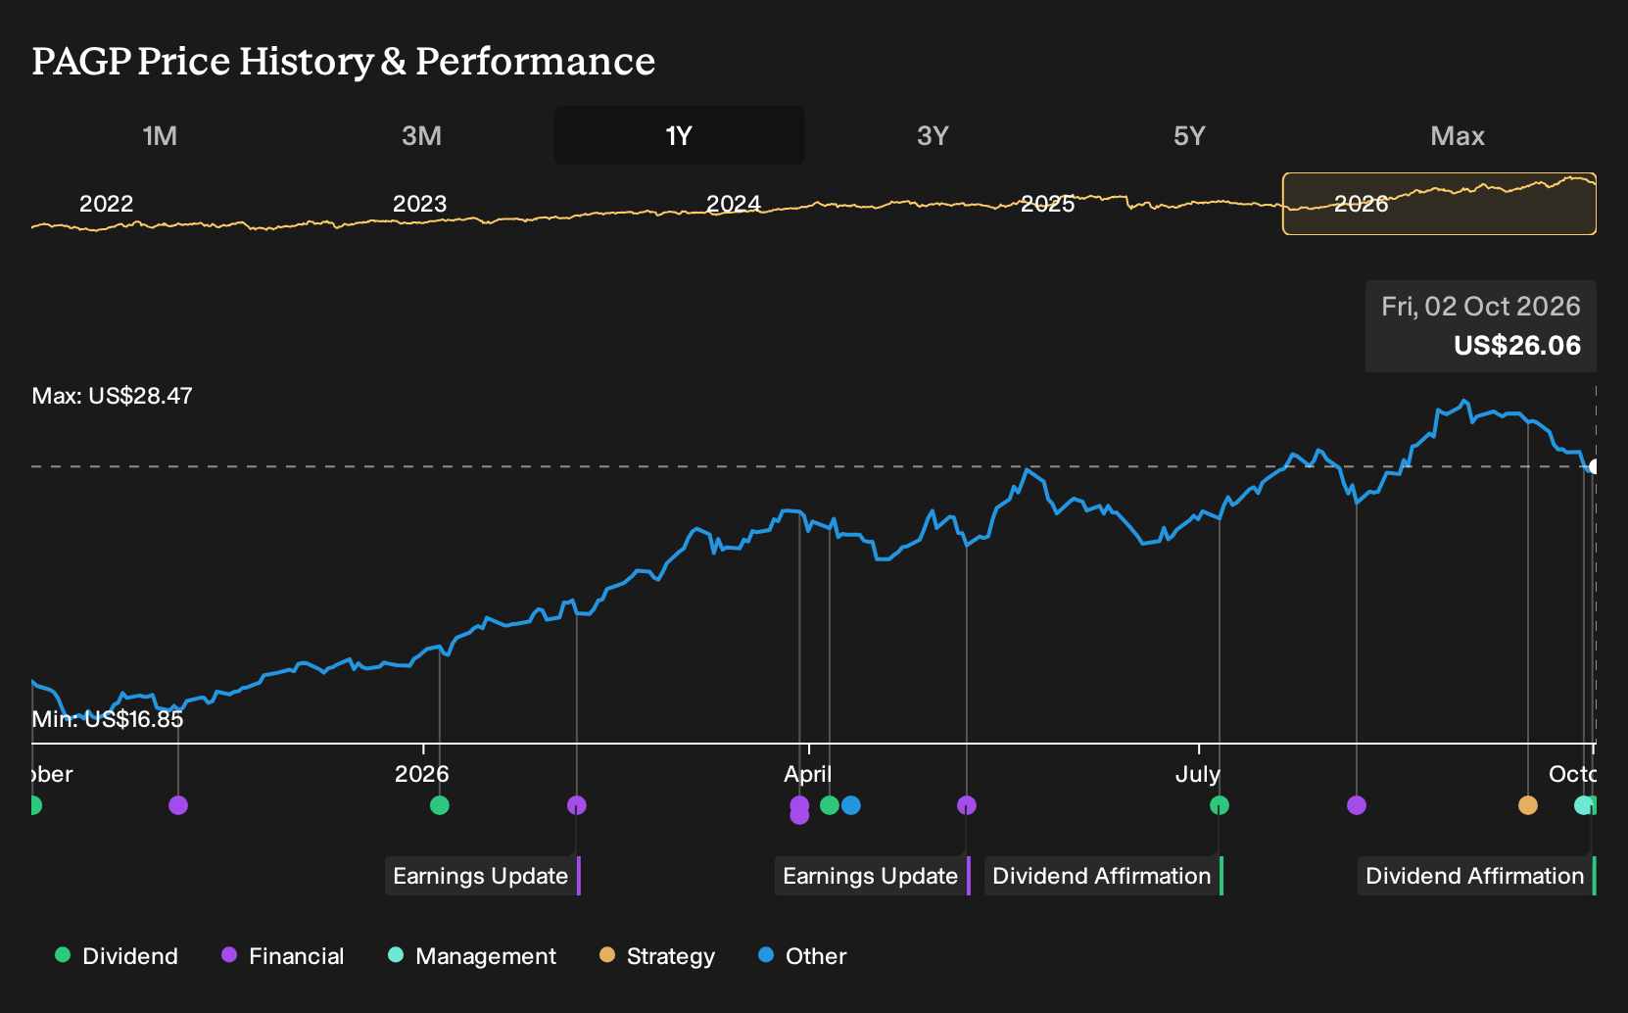This screenshot has height=1013, width=1628.
Task: Click purple Financial dot above first Earnings Update
Action: [577, 805]
